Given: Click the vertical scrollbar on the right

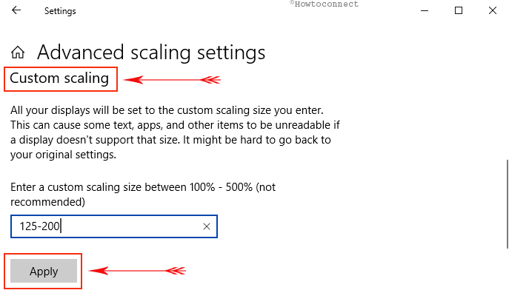Looking at the screenshot, I should tap(507, 204).
